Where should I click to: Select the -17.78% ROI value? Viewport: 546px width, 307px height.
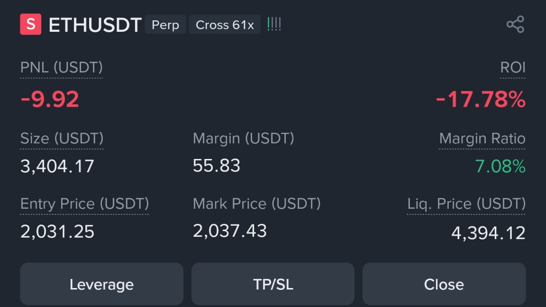(x=481, y=100)
